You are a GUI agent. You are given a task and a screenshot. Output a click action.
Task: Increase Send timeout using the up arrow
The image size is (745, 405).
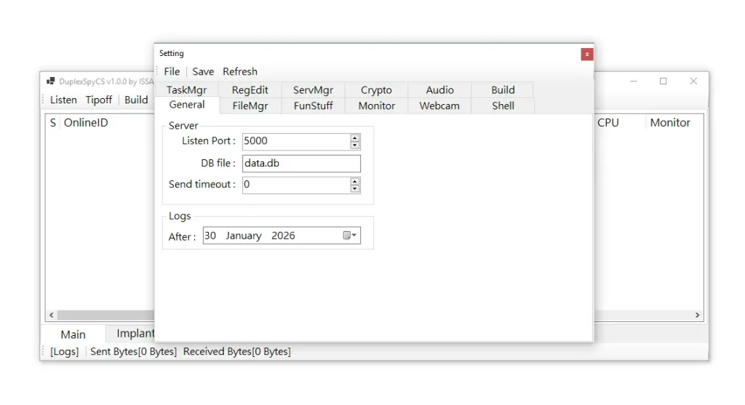click(355, 180)
